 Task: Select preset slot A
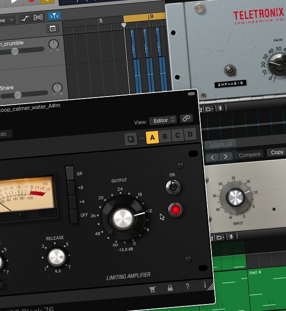[152, 137]
